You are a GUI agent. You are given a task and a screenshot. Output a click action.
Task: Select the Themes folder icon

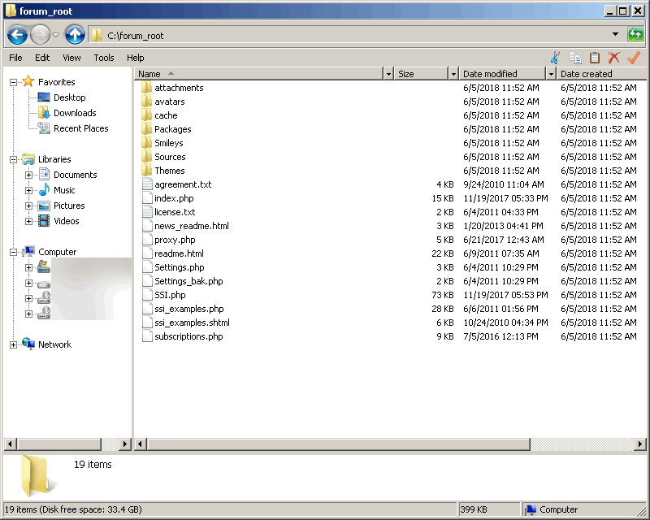point(146,171)
